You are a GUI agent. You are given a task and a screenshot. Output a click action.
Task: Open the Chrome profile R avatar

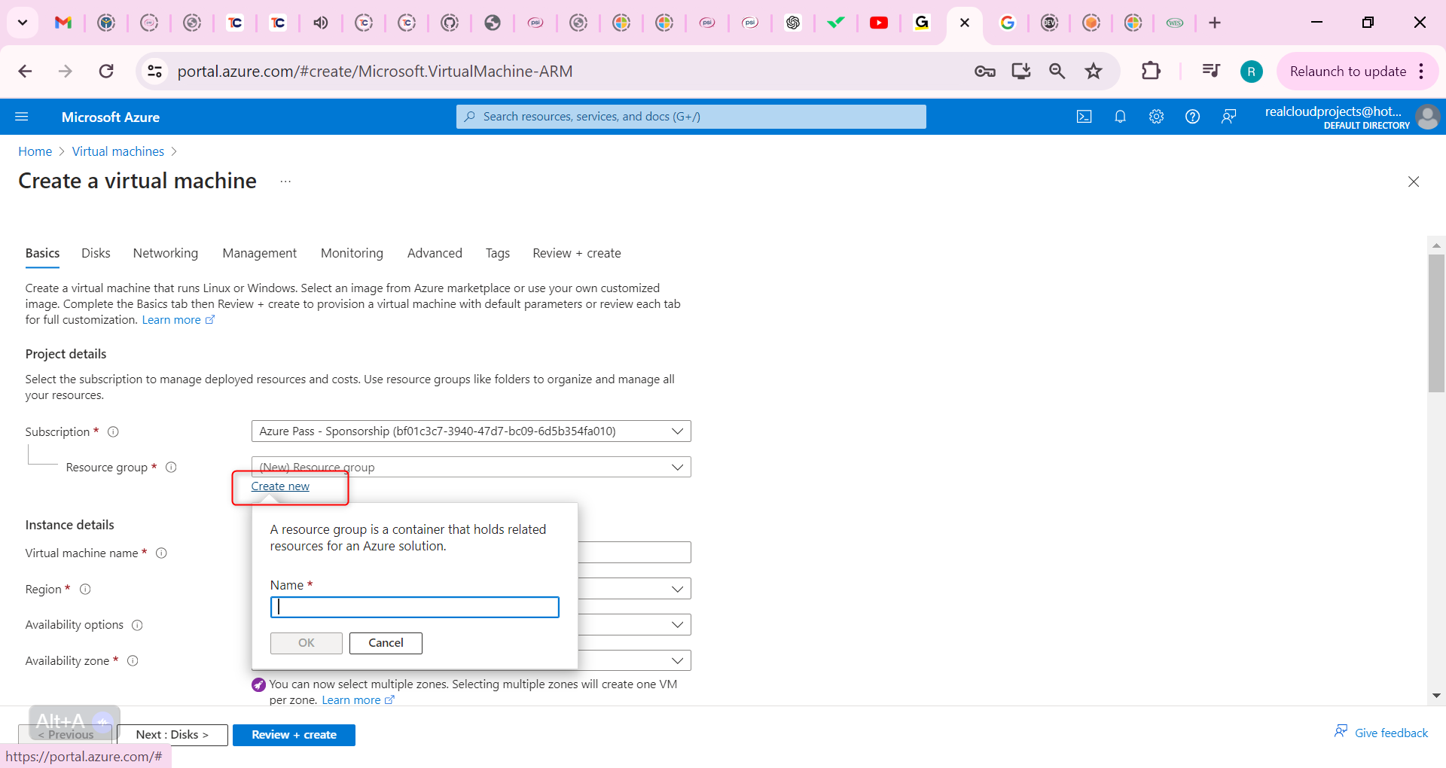(x=1251, y=72)
